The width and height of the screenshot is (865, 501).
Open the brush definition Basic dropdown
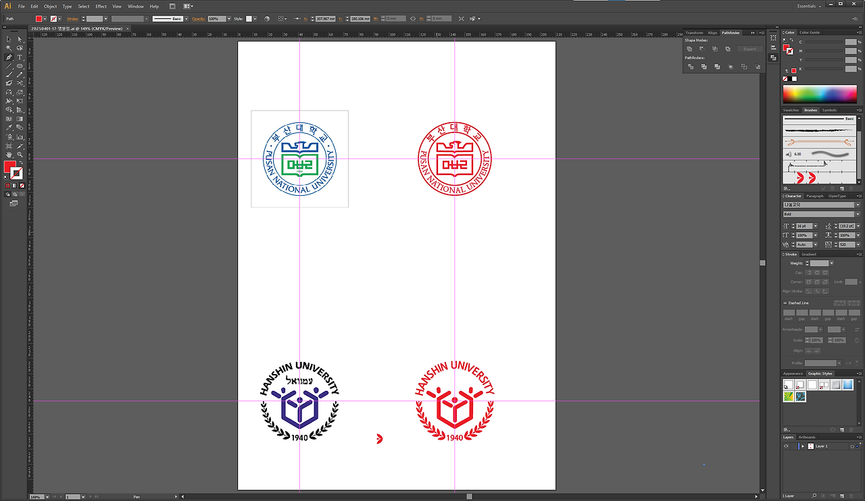point(187,19)
